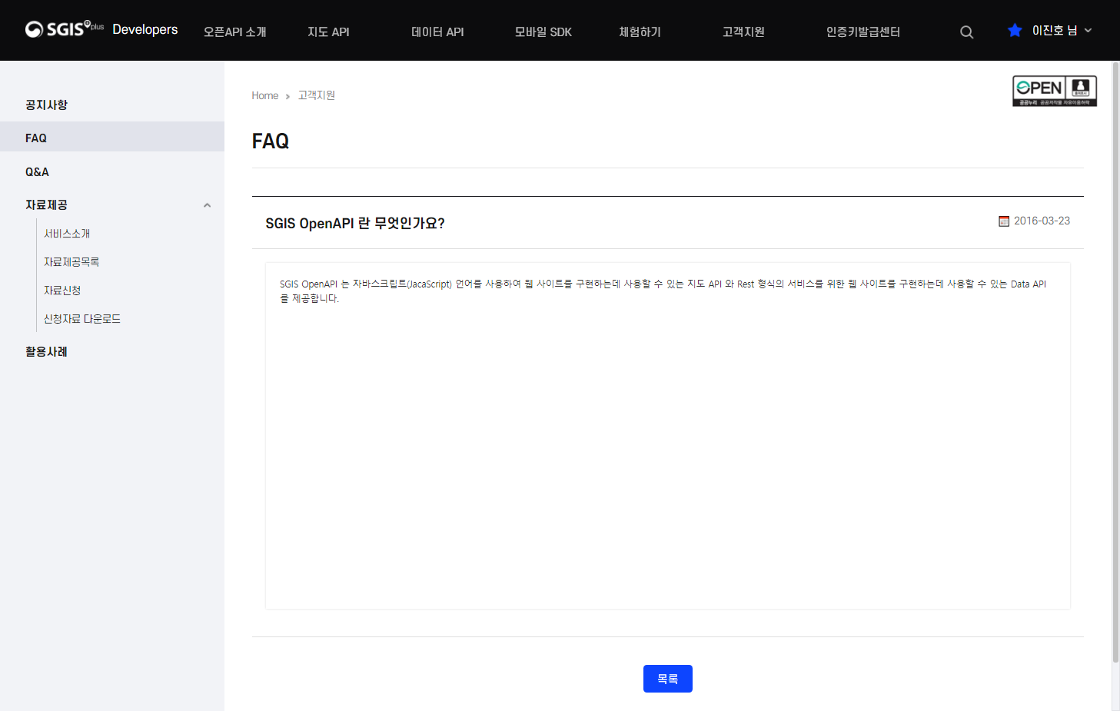The image size is (1120, 711).
Task: Open the 체험하기 menu
Action: pyautogui.click(x=639, y=32)
